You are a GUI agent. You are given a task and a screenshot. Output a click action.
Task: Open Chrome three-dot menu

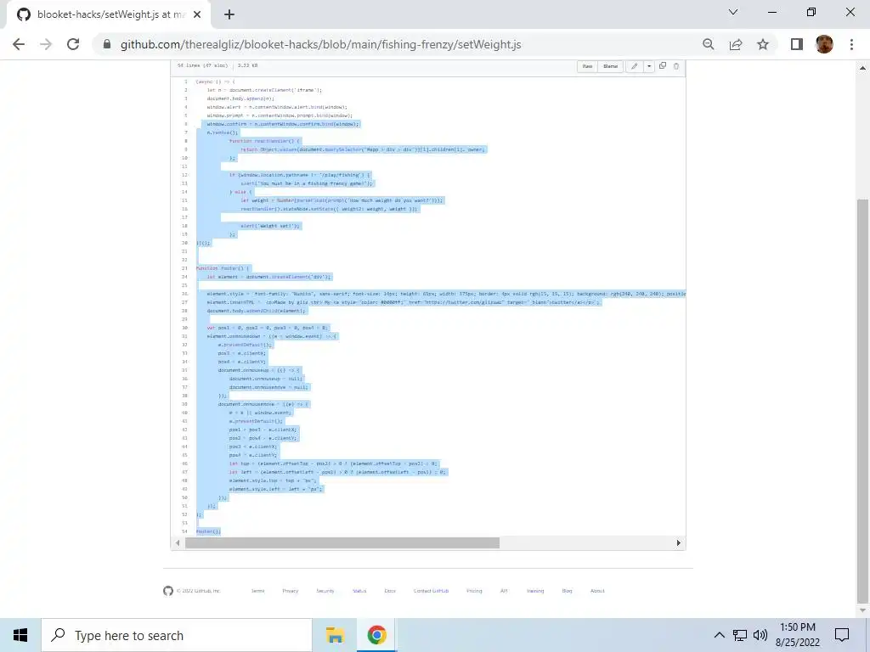(851, 44)
